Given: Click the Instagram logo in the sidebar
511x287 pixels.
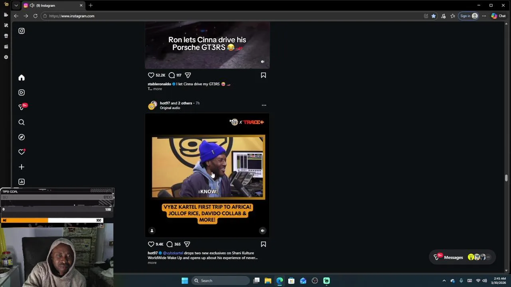Looking at the screenshot, I should click(22, 31).
